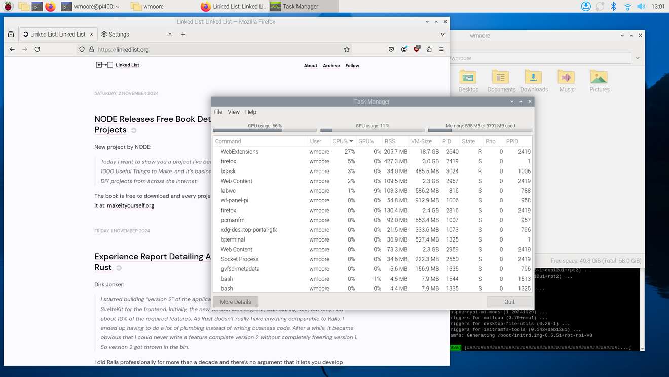Image resolution: width=669 pixels, height=377 pixels.
Task: Sort by the Command column header
Action: (261, 141)
